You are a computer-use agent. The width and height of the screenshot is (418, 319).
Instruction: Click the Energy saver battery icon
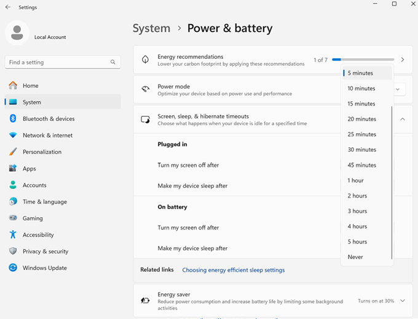[x=145, y=301]
